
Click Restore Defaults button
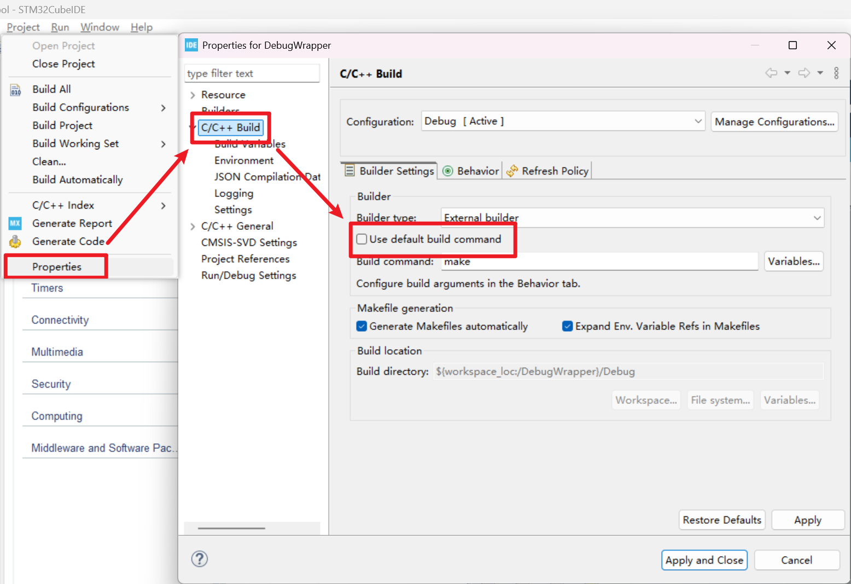pos(722,520)
